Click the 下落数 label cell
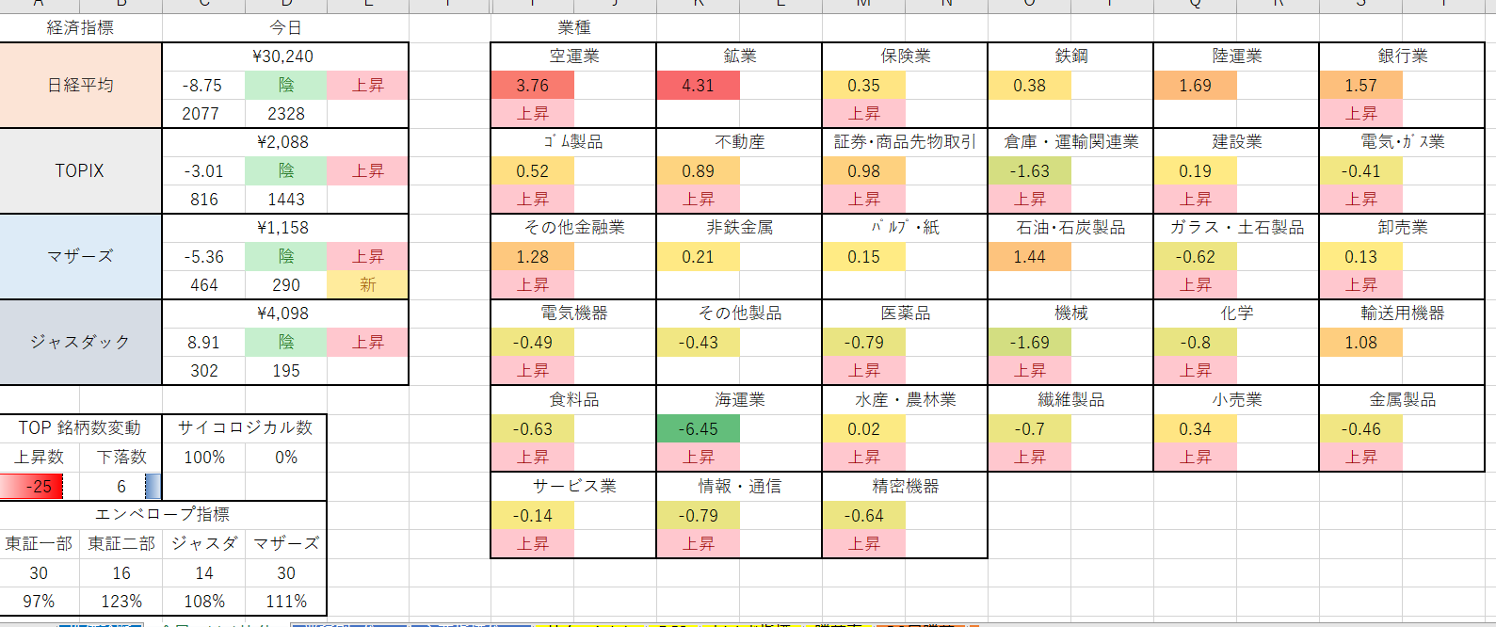Screen dimensions: 1496x627 tap(121, 458)
